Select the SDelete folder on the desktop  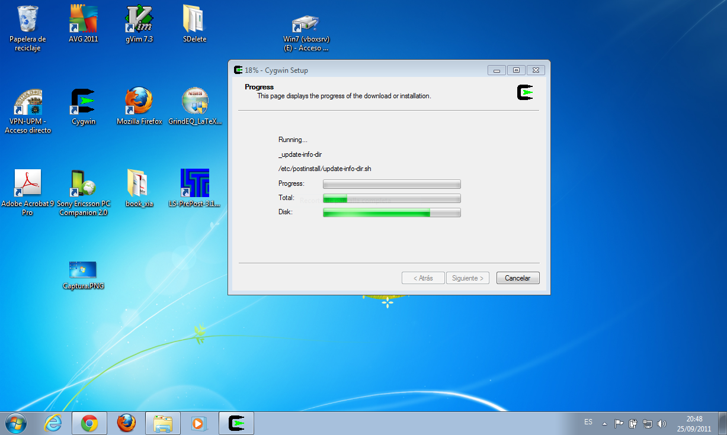click(x=195, y=24)
